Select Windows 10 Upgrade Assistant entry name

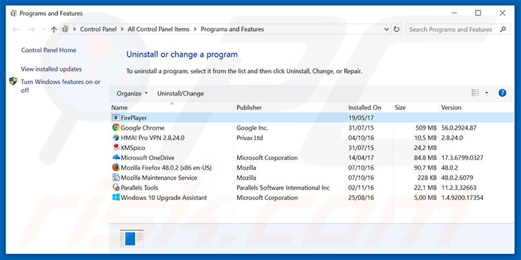164,197
